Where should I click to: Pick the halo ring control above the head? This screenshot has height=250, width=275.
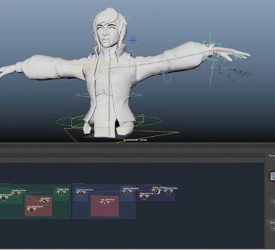pyautogui.click(x=109, y=18)
